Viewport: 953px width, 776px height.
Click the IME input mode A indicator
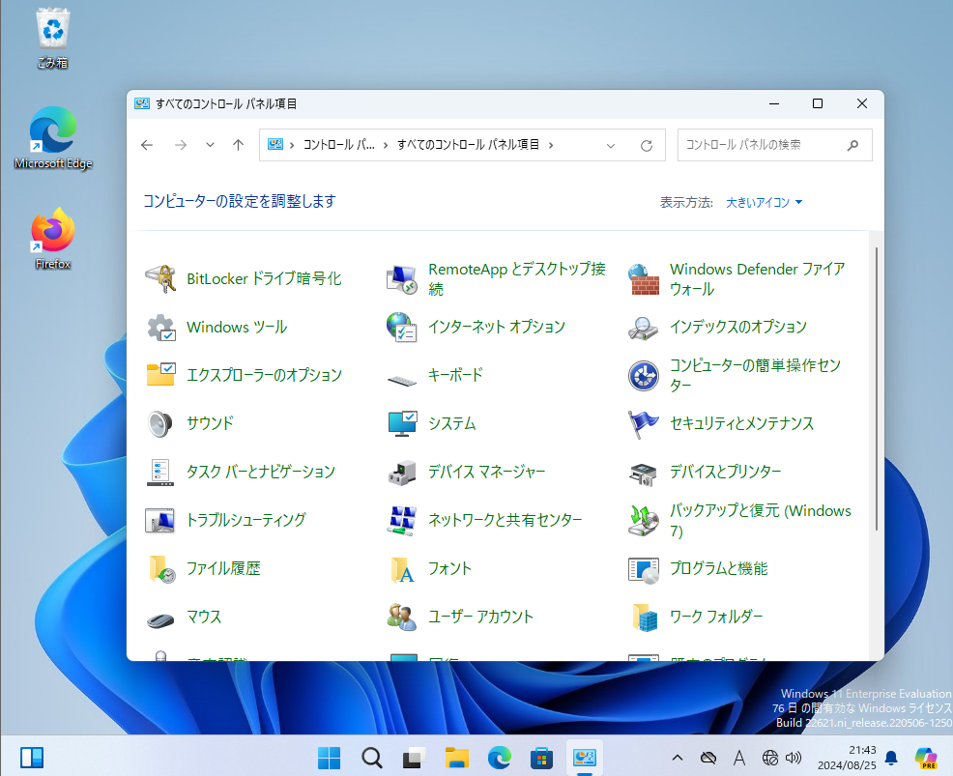[739, 758]
